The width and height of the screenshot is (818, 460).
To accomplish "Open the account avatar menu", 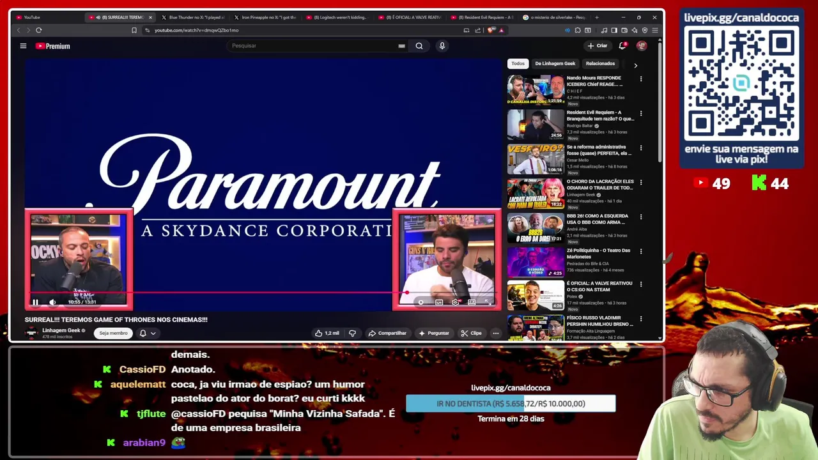I will [x=642, y=46].
